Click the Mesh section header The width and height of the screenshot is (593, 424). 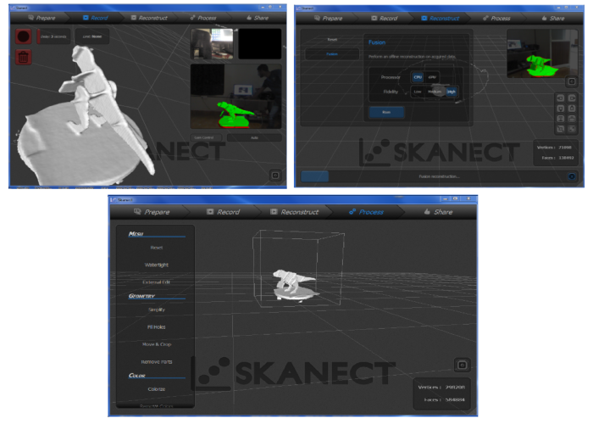click(136, 234)
